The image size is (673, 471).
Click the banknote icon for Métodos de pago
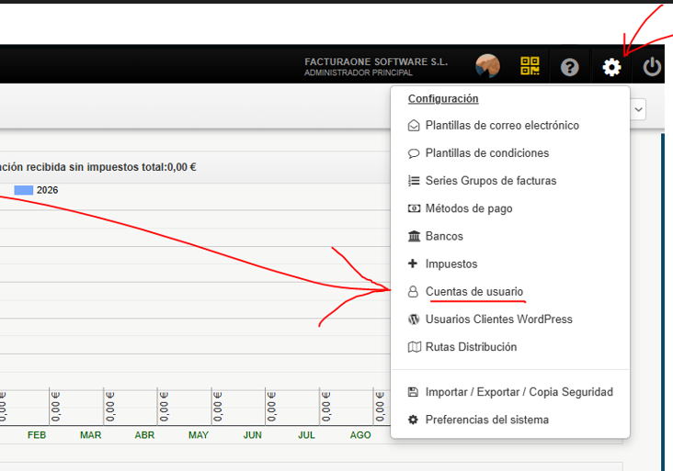pos(414,208)
